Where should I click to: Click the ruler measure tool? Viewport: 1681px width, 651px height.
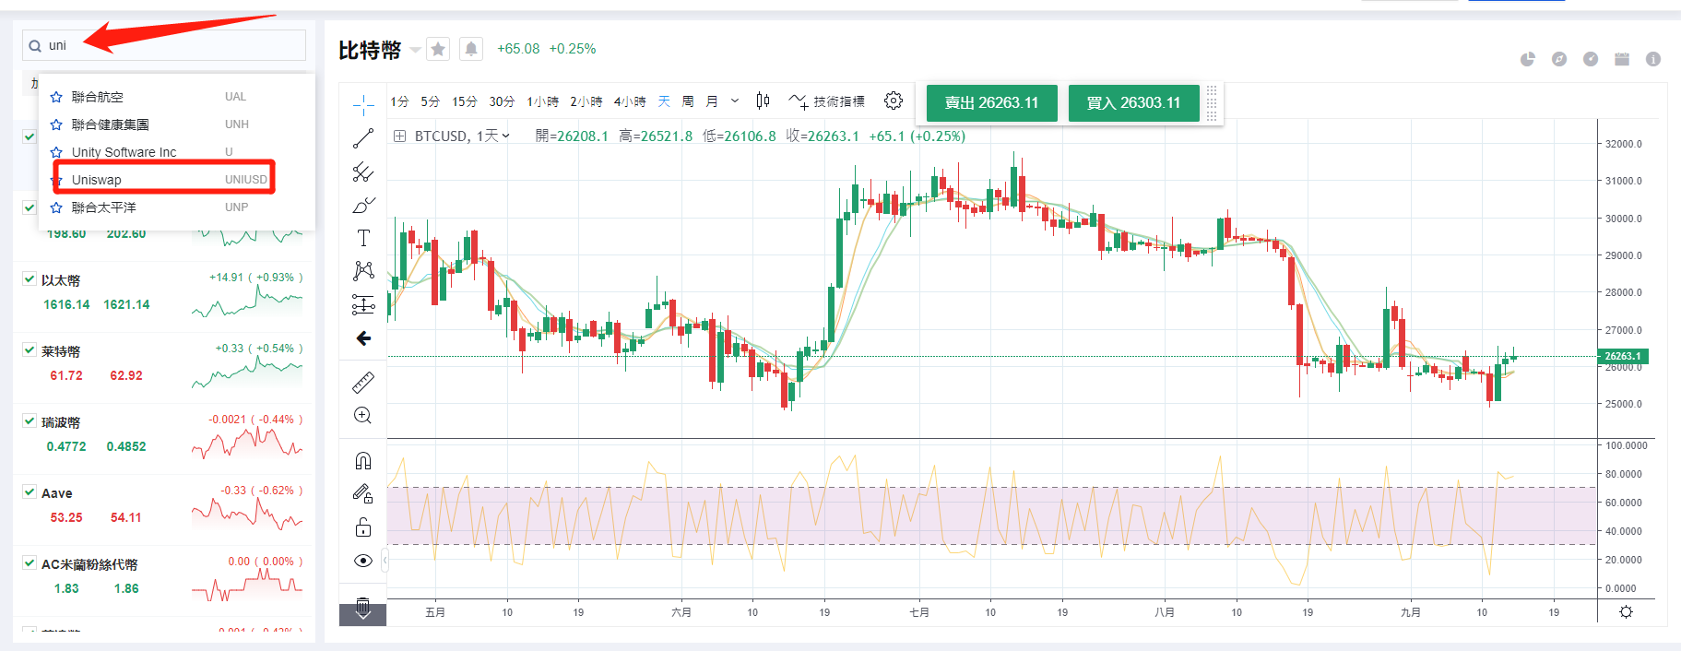[x=363, y=382]
